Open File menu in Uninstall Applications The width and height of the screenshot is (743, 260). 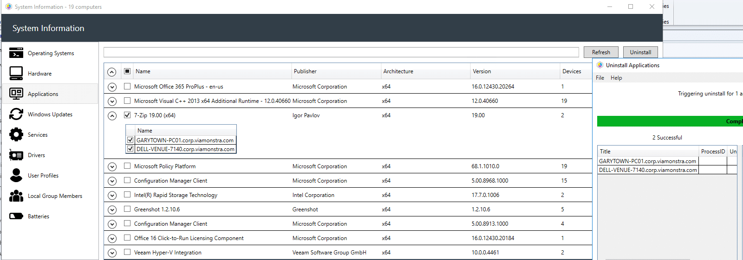coord(600,78)
